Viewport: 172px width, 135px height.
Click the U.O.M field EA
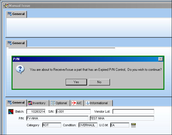click(x=120, y=125)
